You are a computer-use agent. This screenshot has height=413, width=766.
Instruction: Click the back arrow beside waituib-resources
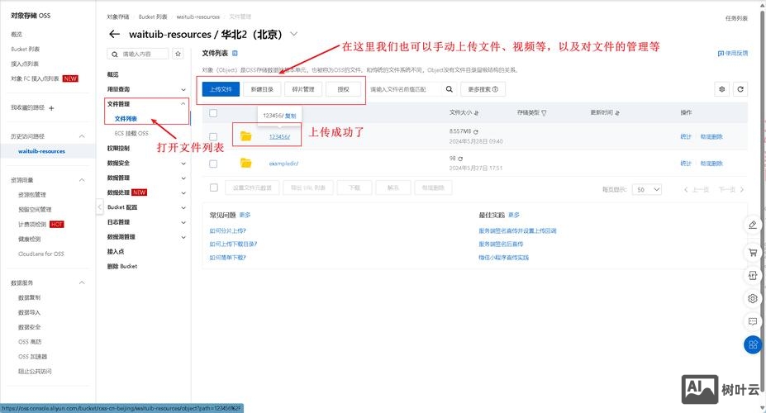[114, 34]
